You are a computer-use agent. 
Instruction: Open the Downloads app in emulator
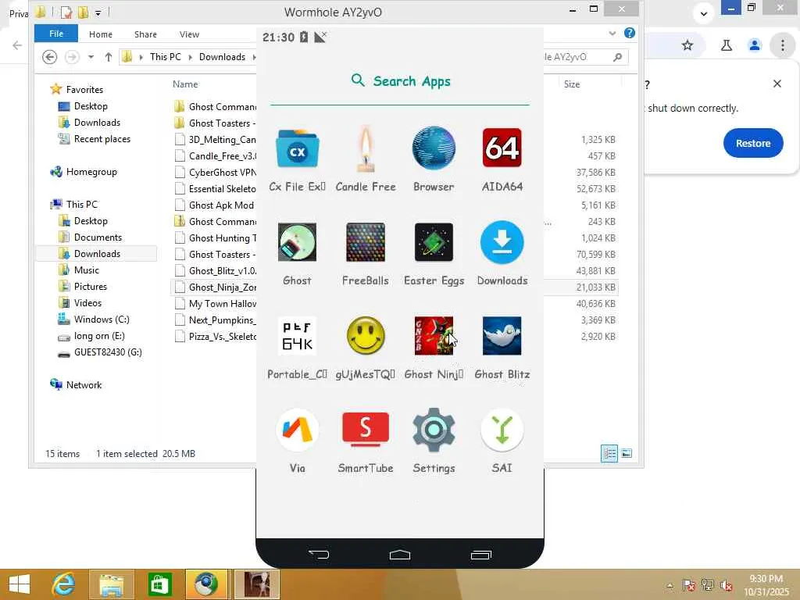[502, 242]
